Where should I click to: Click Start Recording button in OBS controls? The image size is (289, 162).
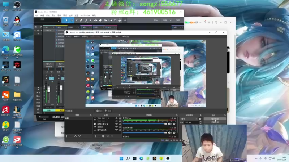pos(215,122)
